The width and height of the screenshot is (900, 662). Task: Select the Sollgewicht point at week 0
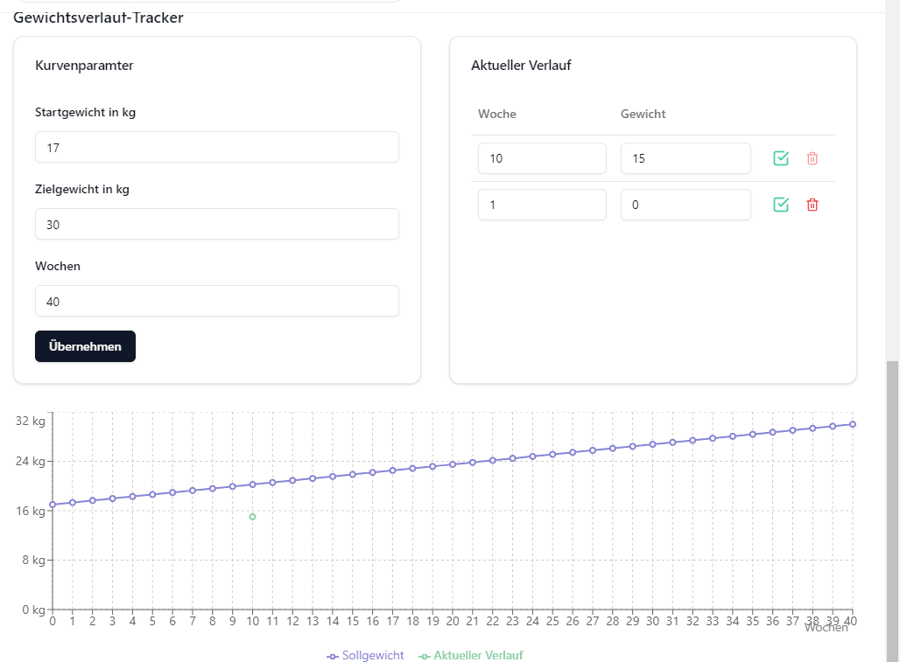(x=53, y=505)
